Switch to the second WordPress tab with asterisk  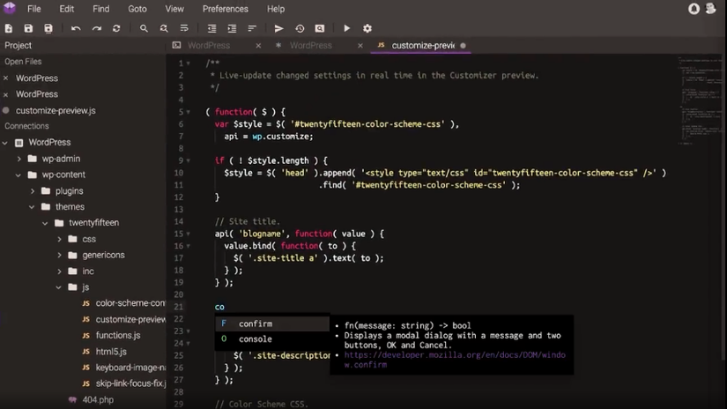click(x=311, y=46)
